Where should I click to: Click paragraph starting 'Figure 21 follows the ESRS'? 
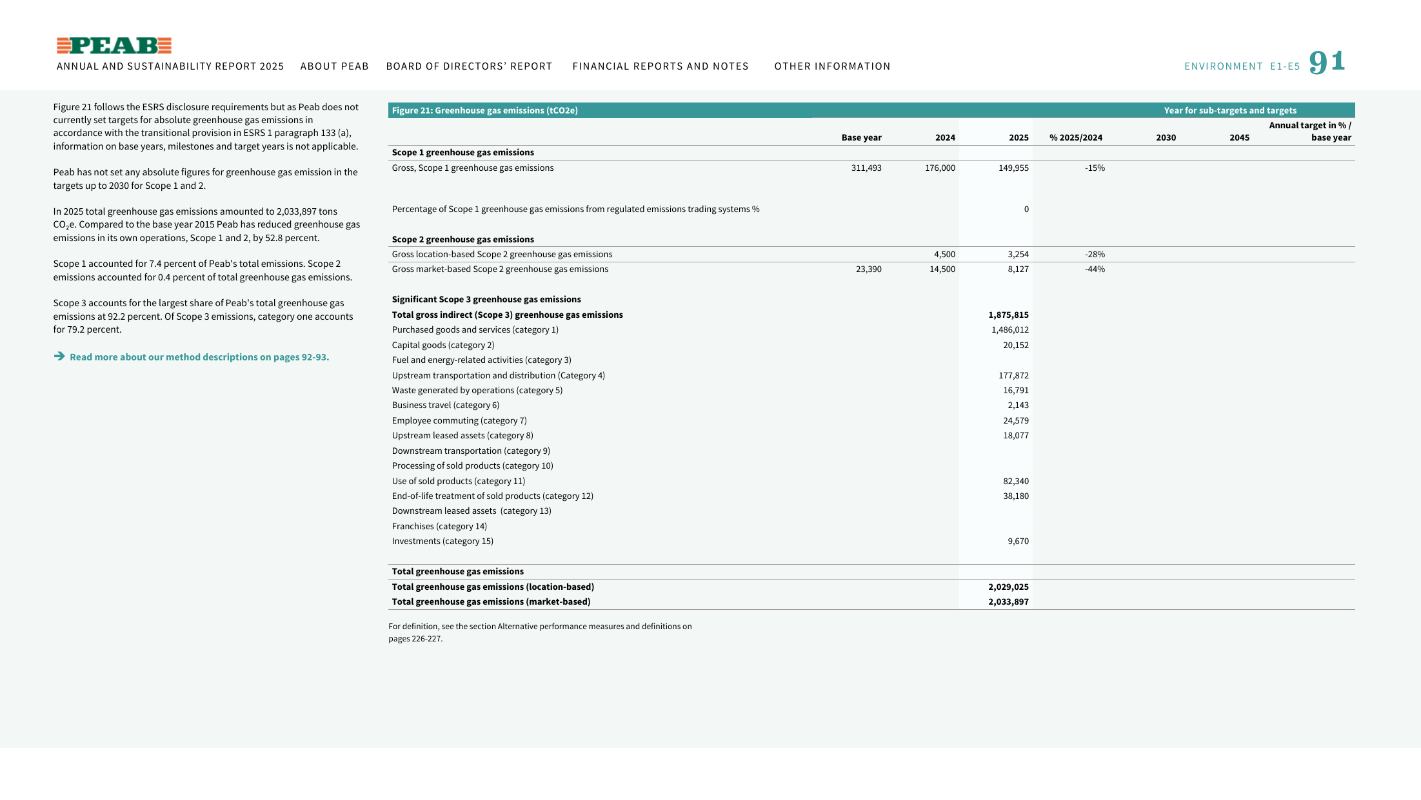click(206, 126)
